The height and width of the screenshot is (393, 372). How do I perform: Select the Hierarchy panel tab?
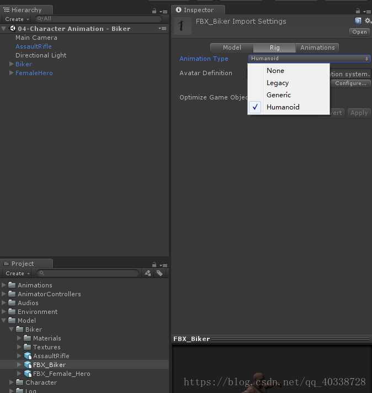pyautogui.click(x=26, y=10)
